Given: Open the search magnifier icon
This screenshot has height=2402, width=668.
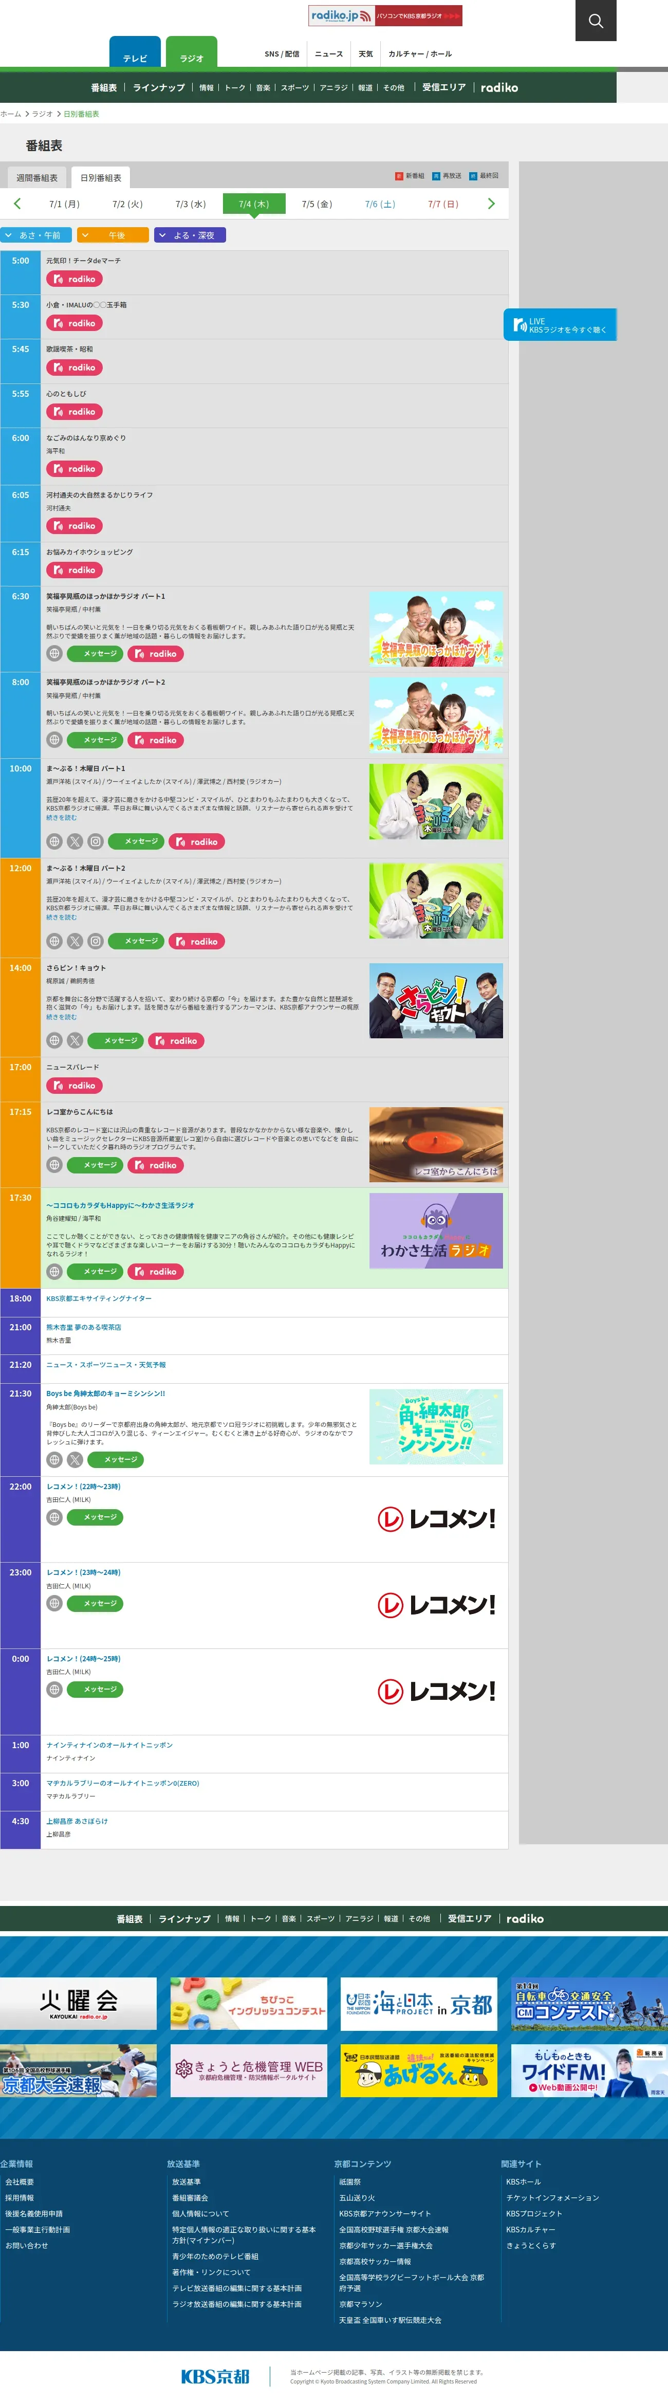Looking at the screenshot, I should point(596,21).
